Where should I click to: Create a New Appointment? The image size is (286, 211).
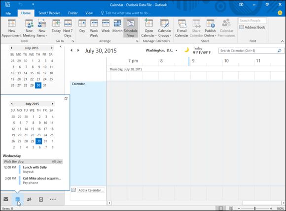tap(11, 28)
